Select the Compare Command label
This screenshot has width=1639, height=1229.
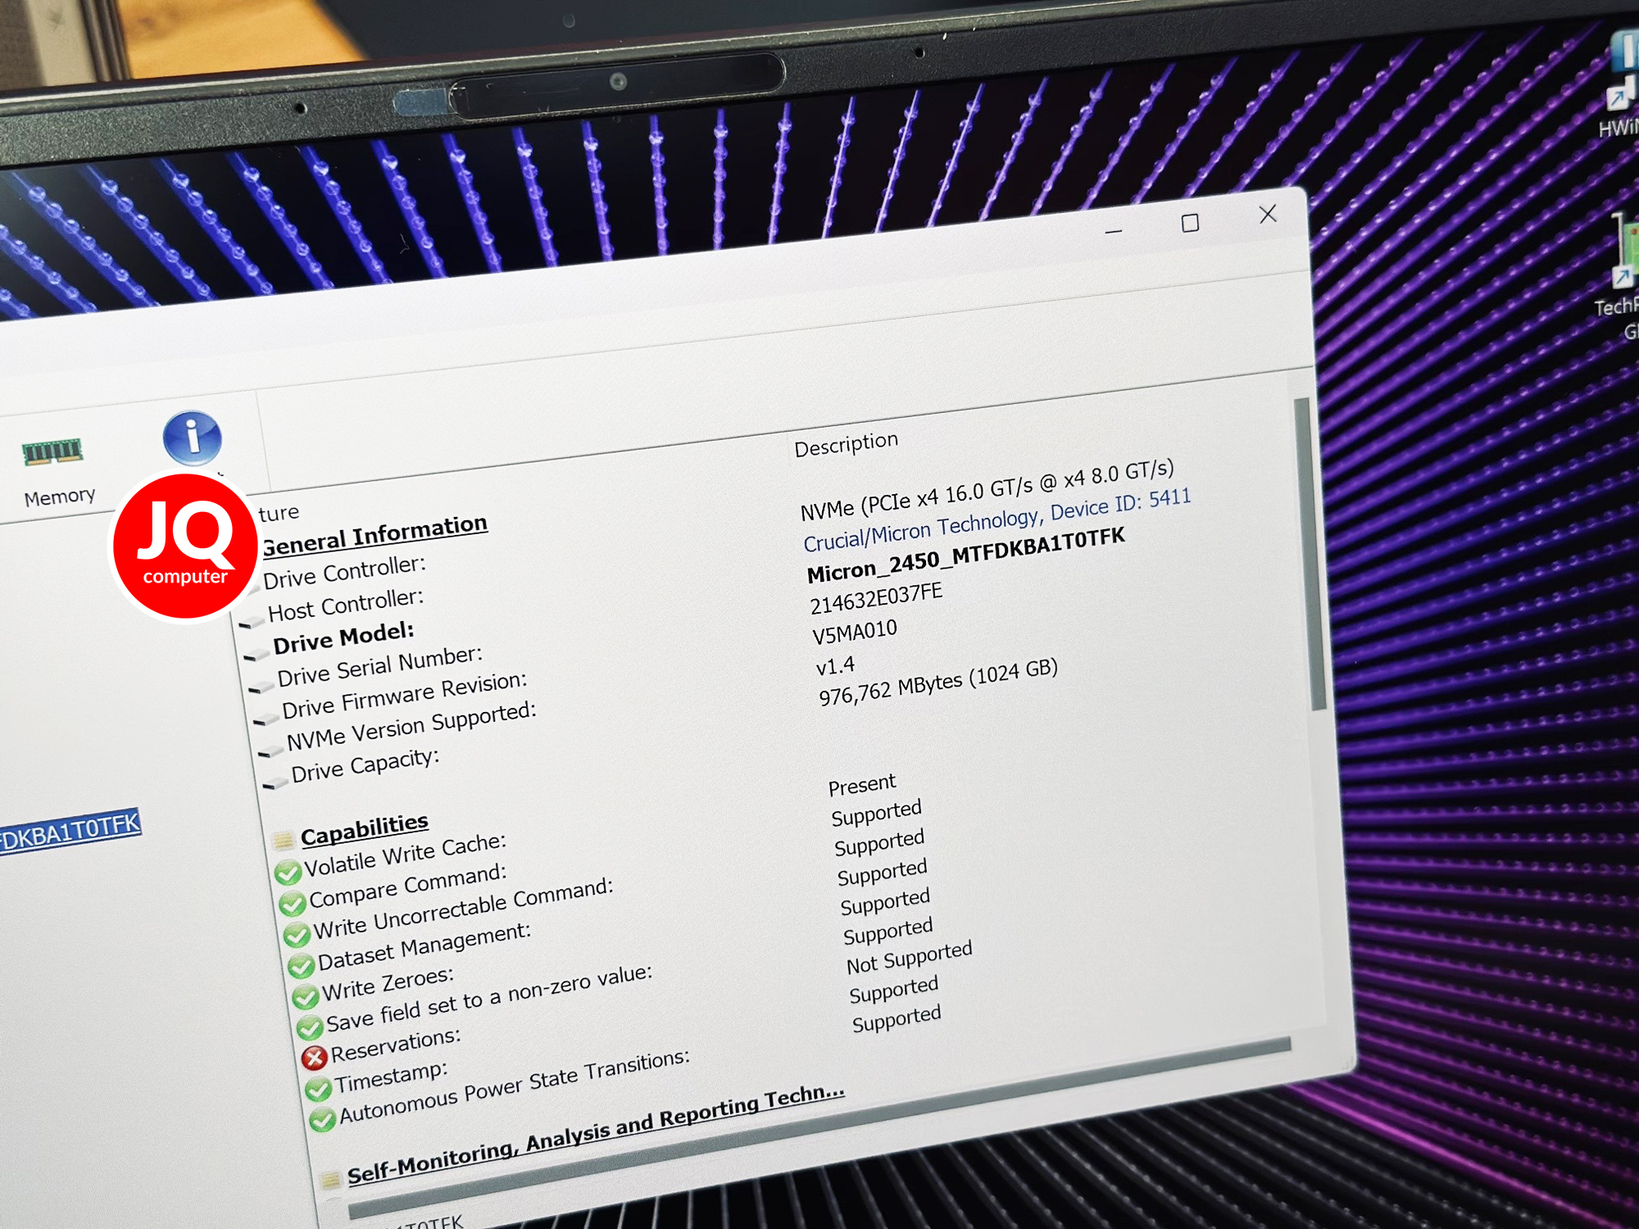[x=408, y=886]
